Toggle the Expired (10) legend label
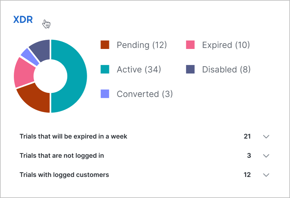The width and height of the screenshot is (290, 198). click(x=226, y=45)
